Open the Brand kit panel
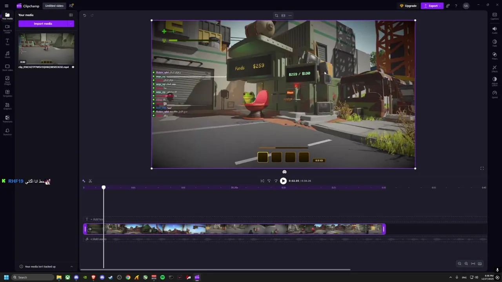Image resolution: width=502 pixels, height=282 pixels. click(x=7, y=132)
